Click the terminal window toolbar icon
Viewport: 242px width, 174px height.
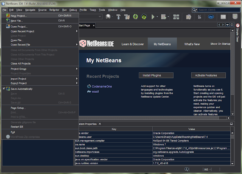click(223, 17)
